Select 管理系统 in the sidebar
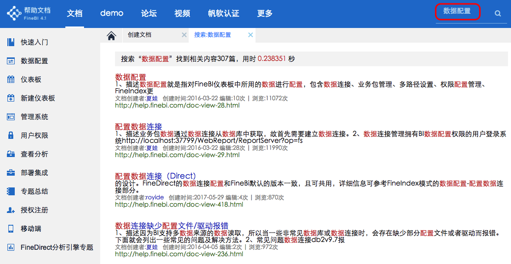The width and height of the screenshot is (511, 264). [34, 117]
